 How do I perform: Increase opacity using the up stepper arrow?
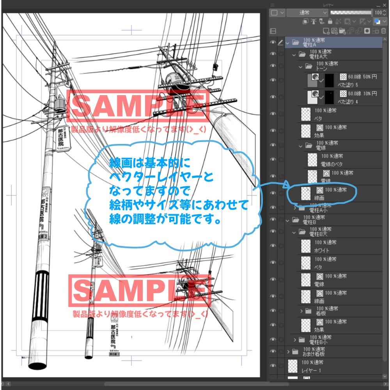pos(384,11)
